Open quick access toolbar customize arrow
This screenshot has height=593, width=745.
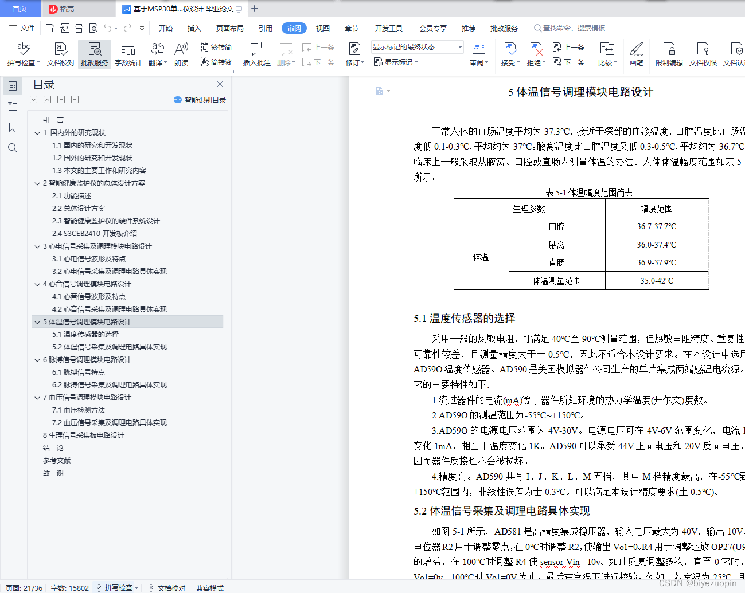point(142,28)
